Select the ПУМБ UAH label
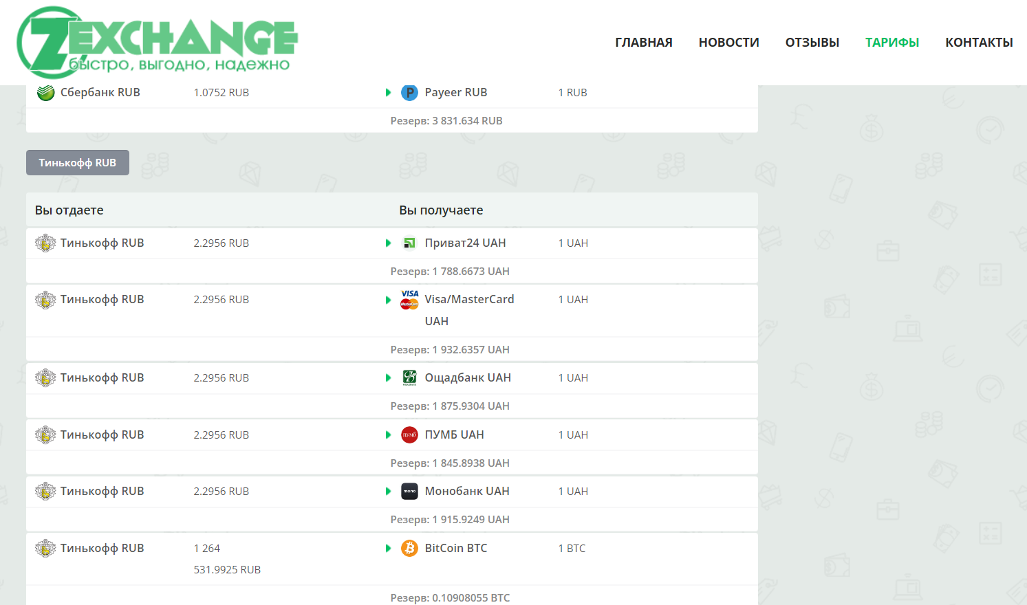 [454, 435]
